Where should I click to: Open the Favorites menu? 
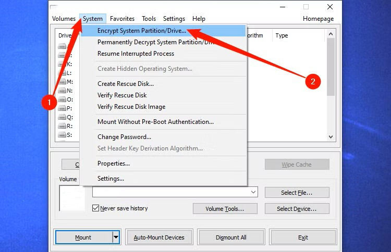pyautogui.click(x=122, y=19)
